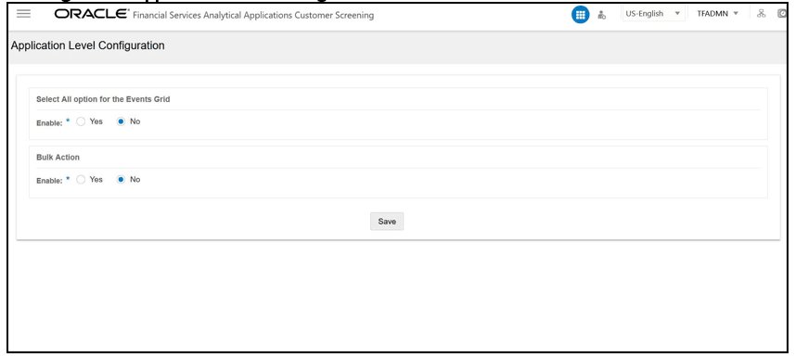The width and height of the screenshot is (796, 357).
Task: Select Yes for Bulk Action
Action: pos(81,180)
